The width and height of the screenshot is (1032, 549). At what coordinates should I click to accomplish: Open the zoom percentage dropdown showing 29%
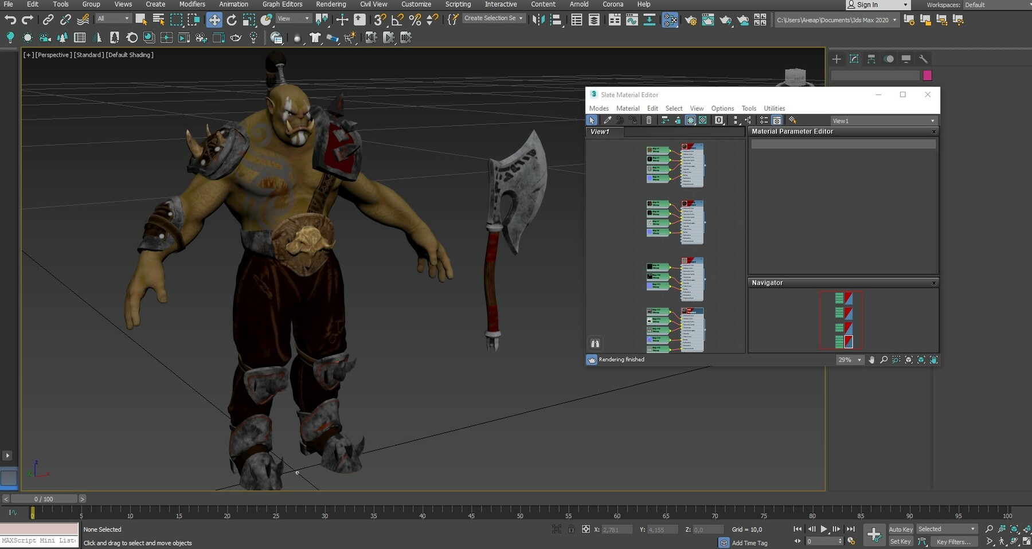858,360
